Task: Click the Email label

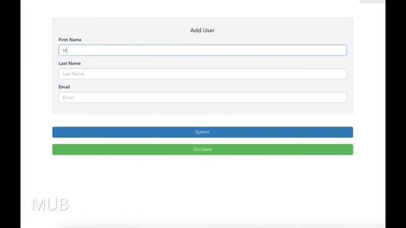Action: (x=64, y=87)
